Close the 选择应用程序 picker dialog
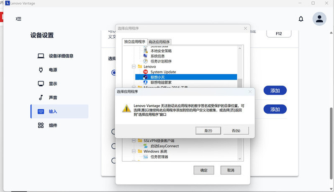The width and height of the screenshot is (334, 192). click(245, 28)
